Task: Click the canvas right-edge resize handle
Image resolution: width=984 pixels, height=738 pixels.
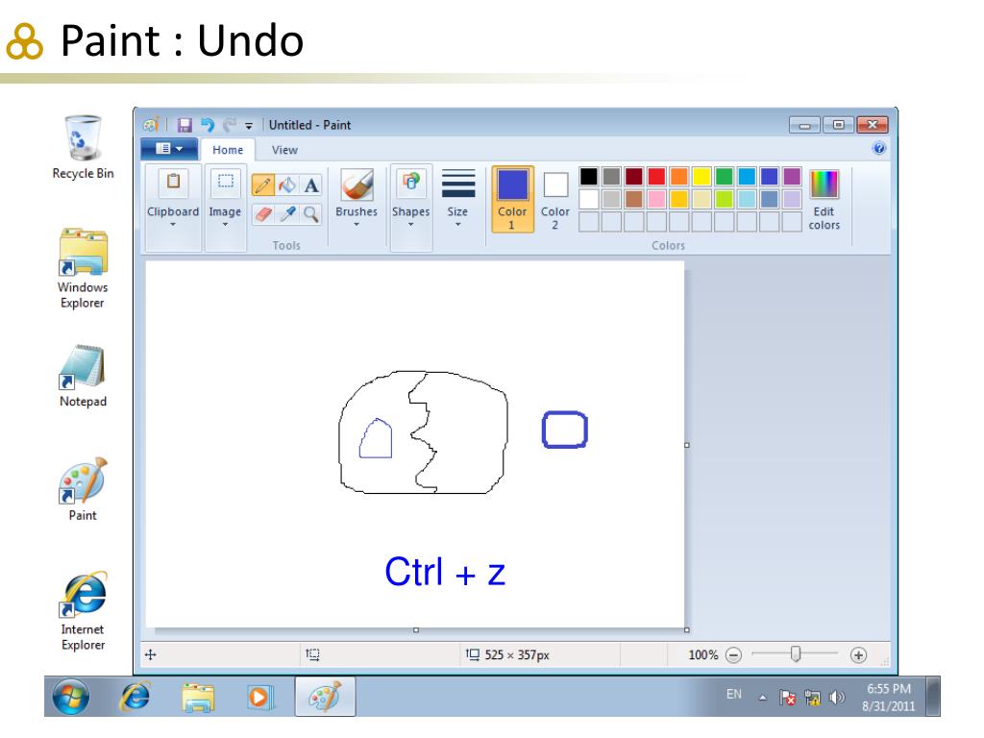Action: [x=686, y=445]
